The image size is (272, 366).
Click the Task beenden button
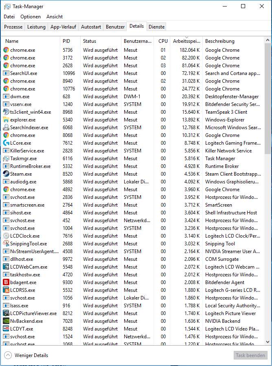[250, 355]
